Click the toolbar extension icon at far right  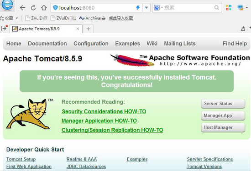[x=240, y=7]
